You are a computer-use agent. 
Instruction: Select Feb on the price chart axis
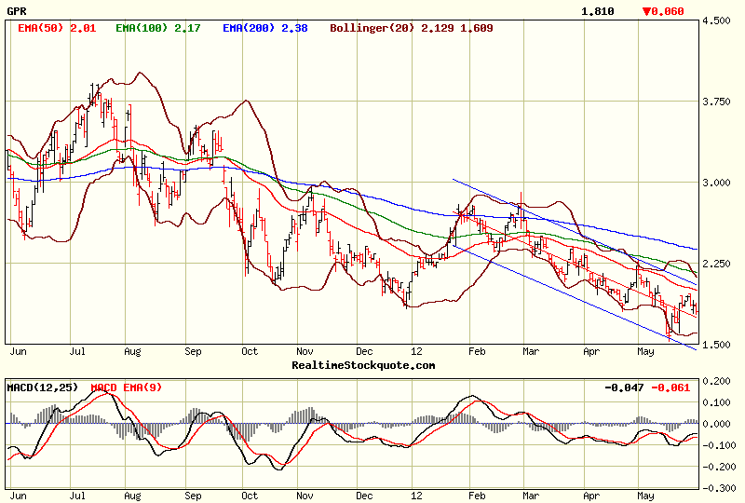point(477,351)
